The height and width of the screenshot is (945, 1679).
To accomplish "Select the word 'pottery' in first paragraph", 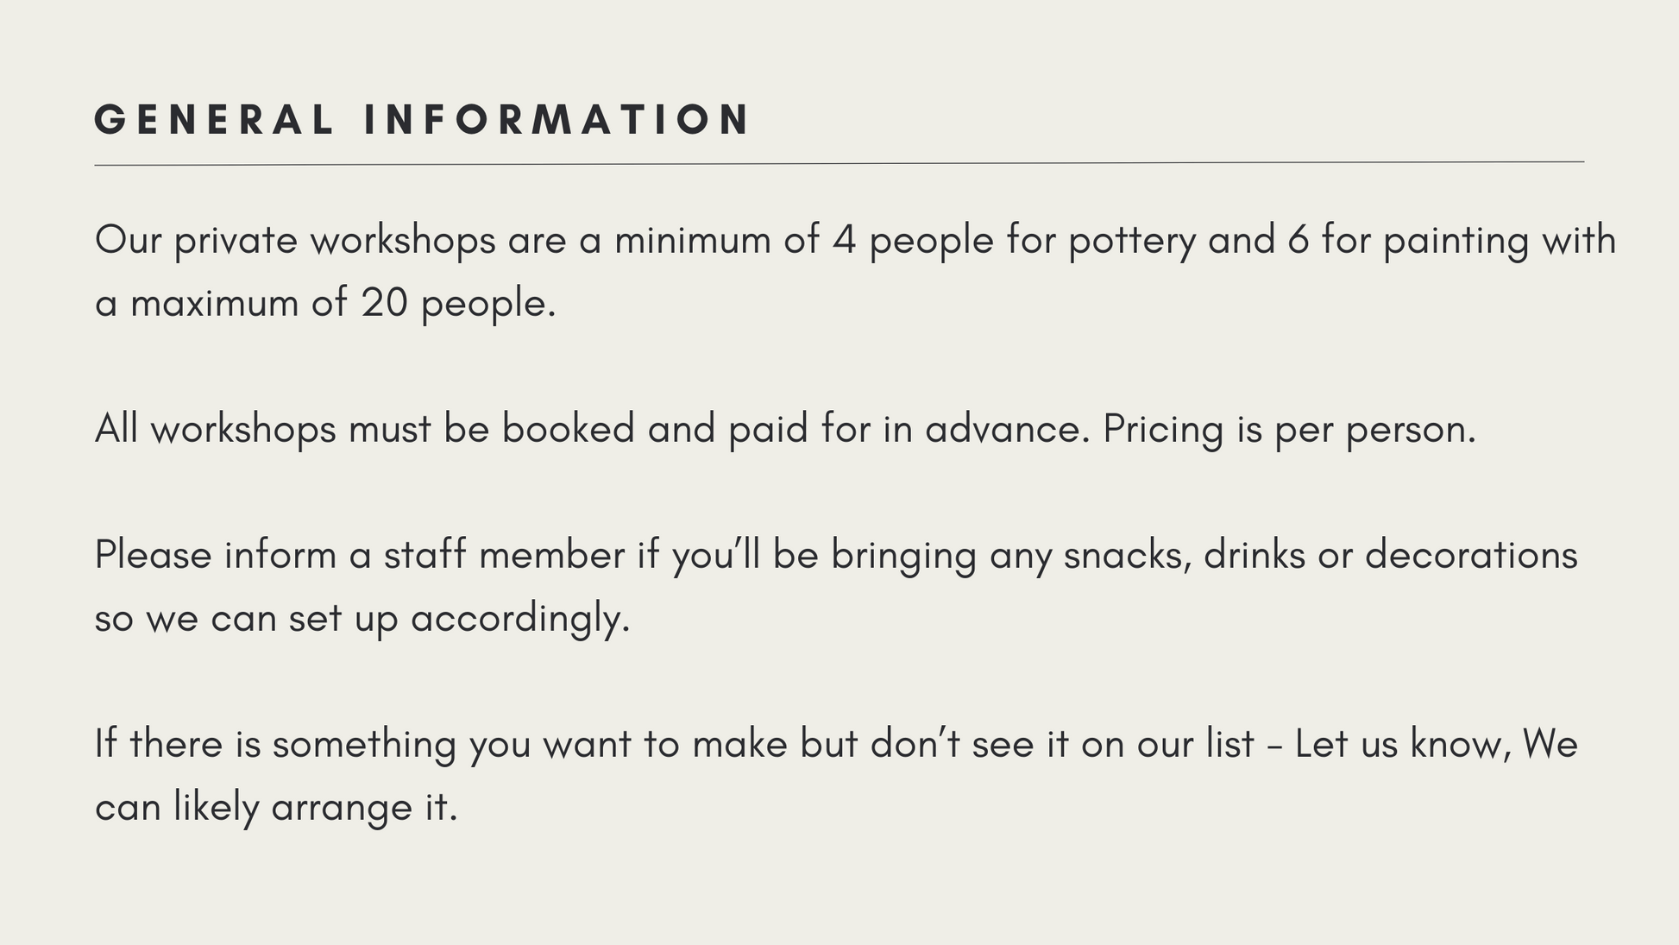I will [1132, 242].
